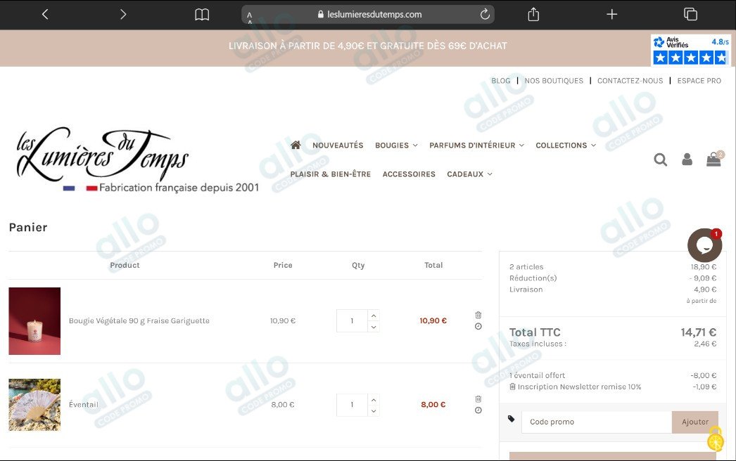Open the Avis Vérifiés rating badge
This screenshot has width=736, height=461.
pyautogui.click(x=690, y=50)
